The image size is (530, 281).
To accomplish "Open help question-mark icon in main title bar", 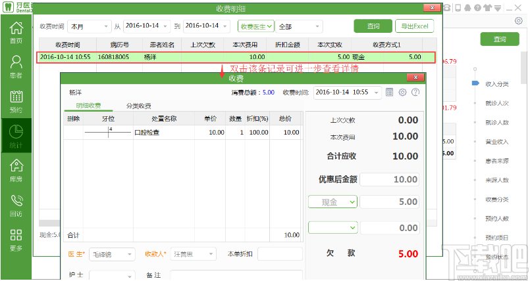I will 477,8.
